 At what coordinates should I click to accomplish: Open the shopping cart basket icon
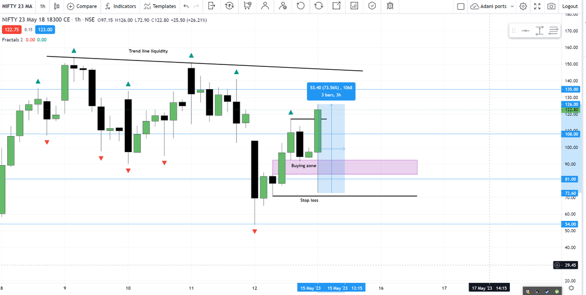tap(247, 6)
